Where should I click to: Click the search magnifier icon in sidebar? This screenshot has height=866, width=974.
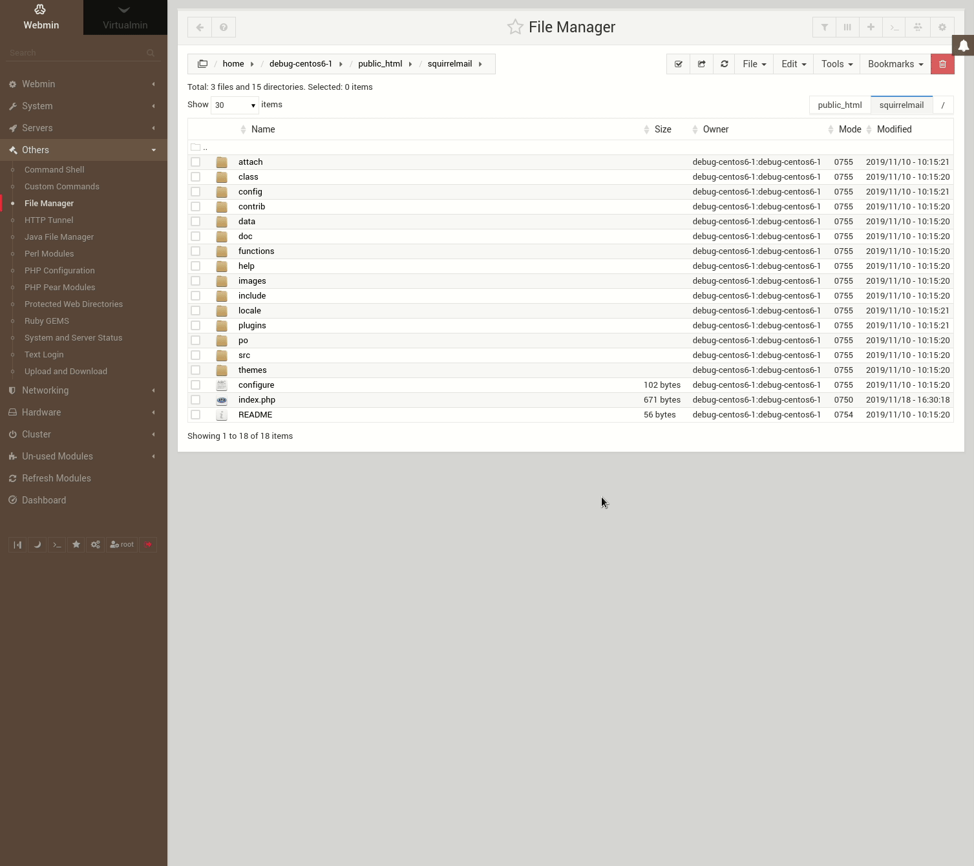[151, 53]
